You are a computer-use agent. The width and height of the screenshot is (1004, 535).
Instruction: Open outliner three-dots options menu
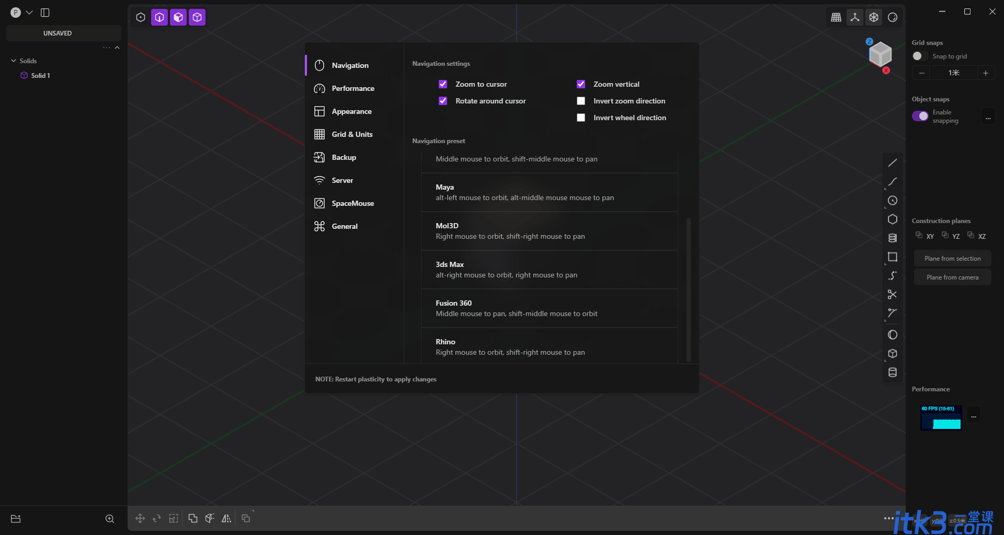pyautogui.click(x=107, y=48)
